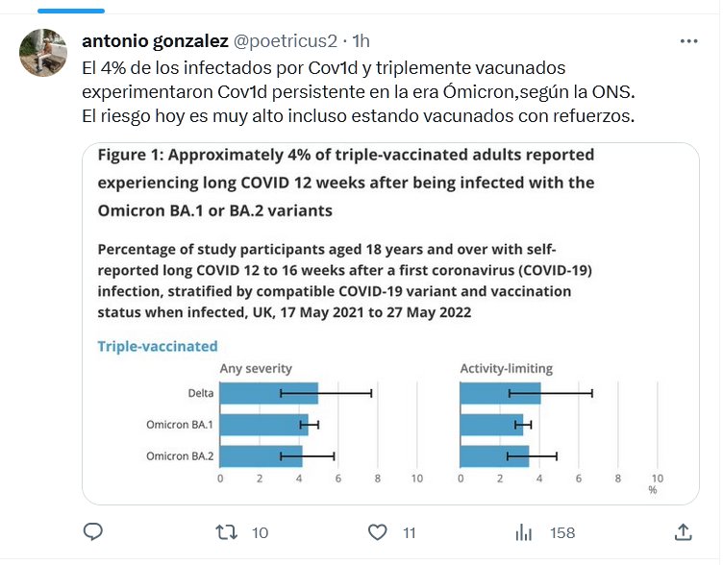Open view analytics bar chart icon
Image resolution: width=723 pixels, height=565 pixels.
[x=524, y=531]
